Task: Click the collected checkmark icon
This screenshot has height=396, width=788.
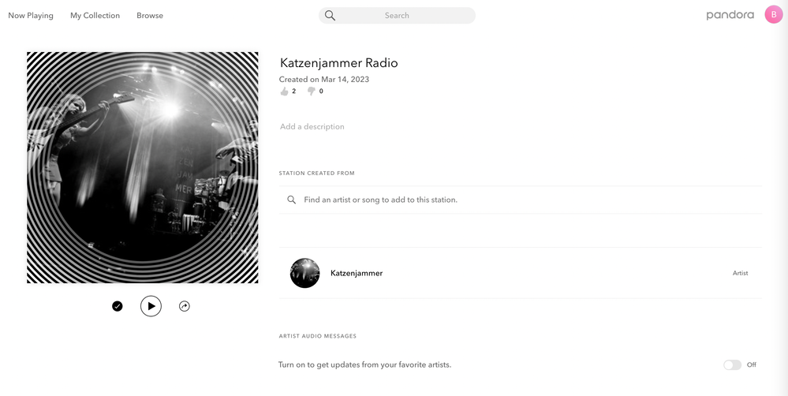Action: click(117, 306)
